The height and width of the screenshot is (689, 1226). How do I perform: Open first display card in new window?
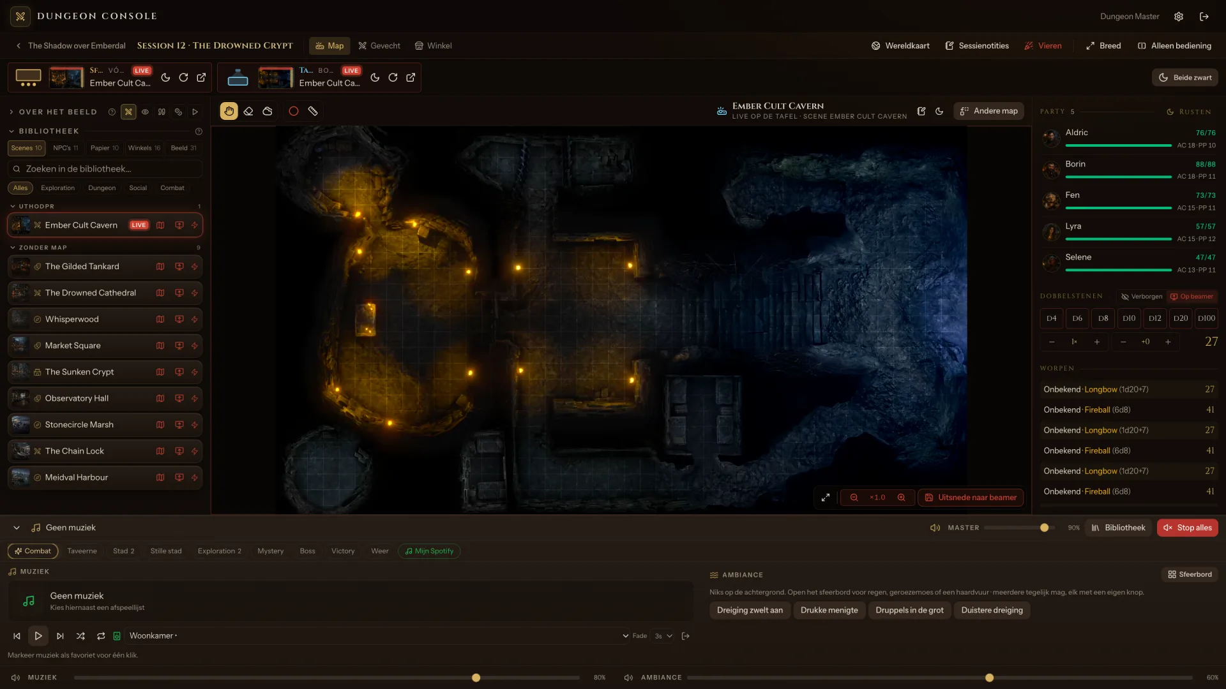201,77
